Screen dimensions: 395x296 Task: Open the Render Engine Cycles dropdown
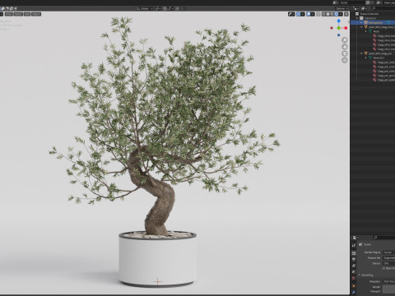pos(388,252)
